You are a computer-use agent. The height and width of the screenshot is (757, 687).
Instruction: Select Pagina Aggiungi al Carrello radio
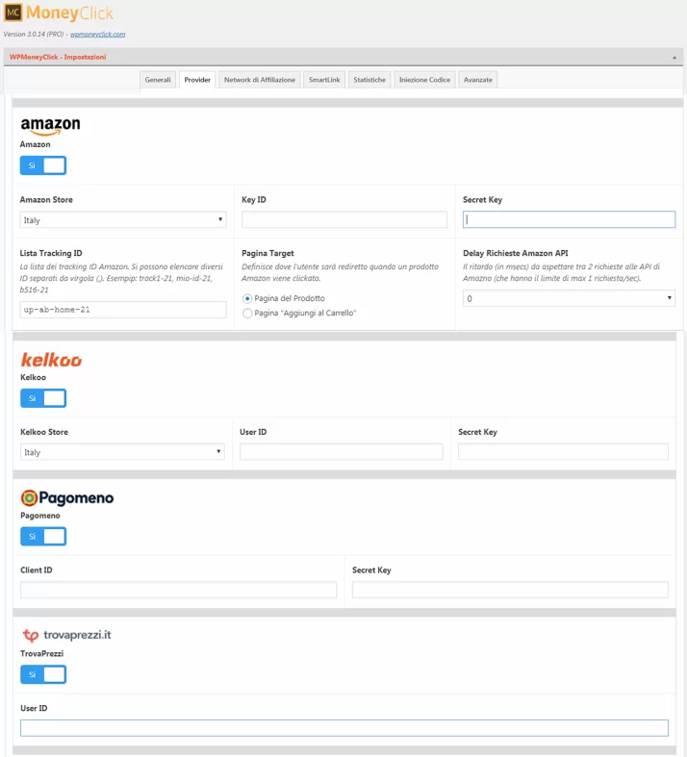tap(247, 314)
